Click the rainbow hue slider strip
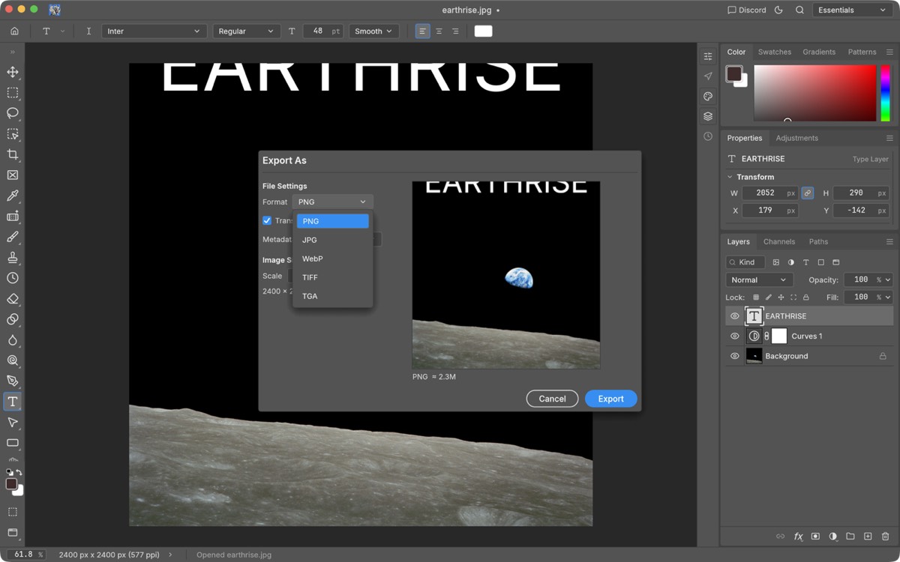Image resolution: width=900 pixels, height=562 pixels. click(x=885, y=93)
